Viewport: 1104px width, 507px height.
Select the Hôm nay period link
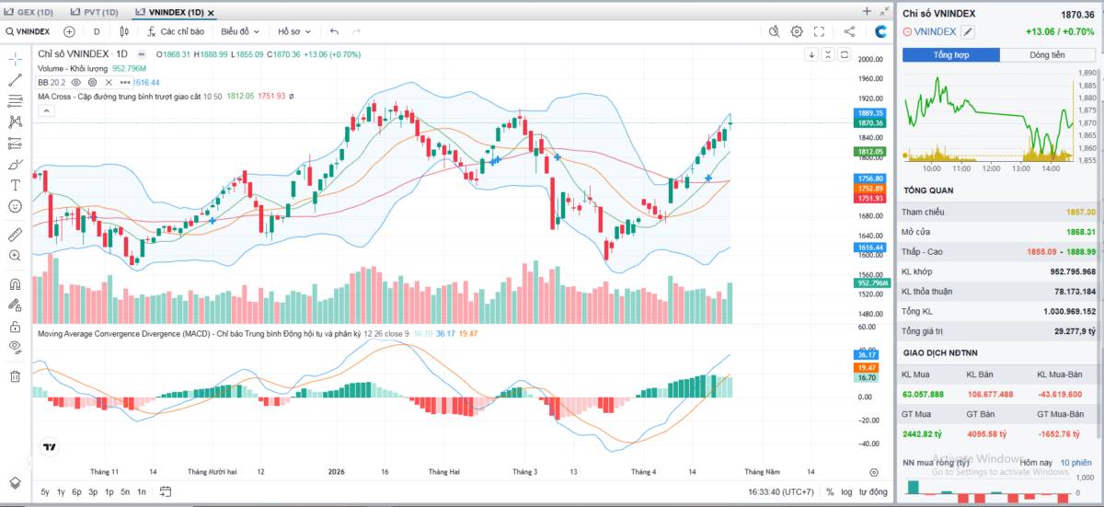(x=1036, y=462)
